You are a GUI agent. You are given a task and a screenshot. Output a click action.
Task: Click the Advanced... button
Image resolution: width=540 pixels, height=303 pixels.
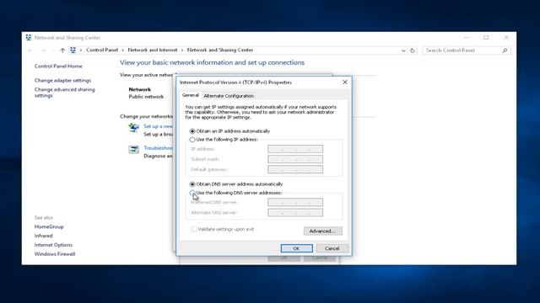(322, 231)
